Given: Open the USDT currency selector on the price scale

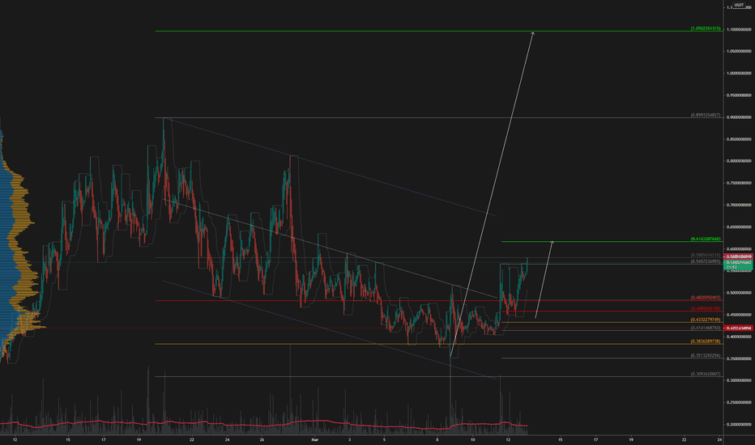Looking at the screenshot, I should [x=738, y=6].
